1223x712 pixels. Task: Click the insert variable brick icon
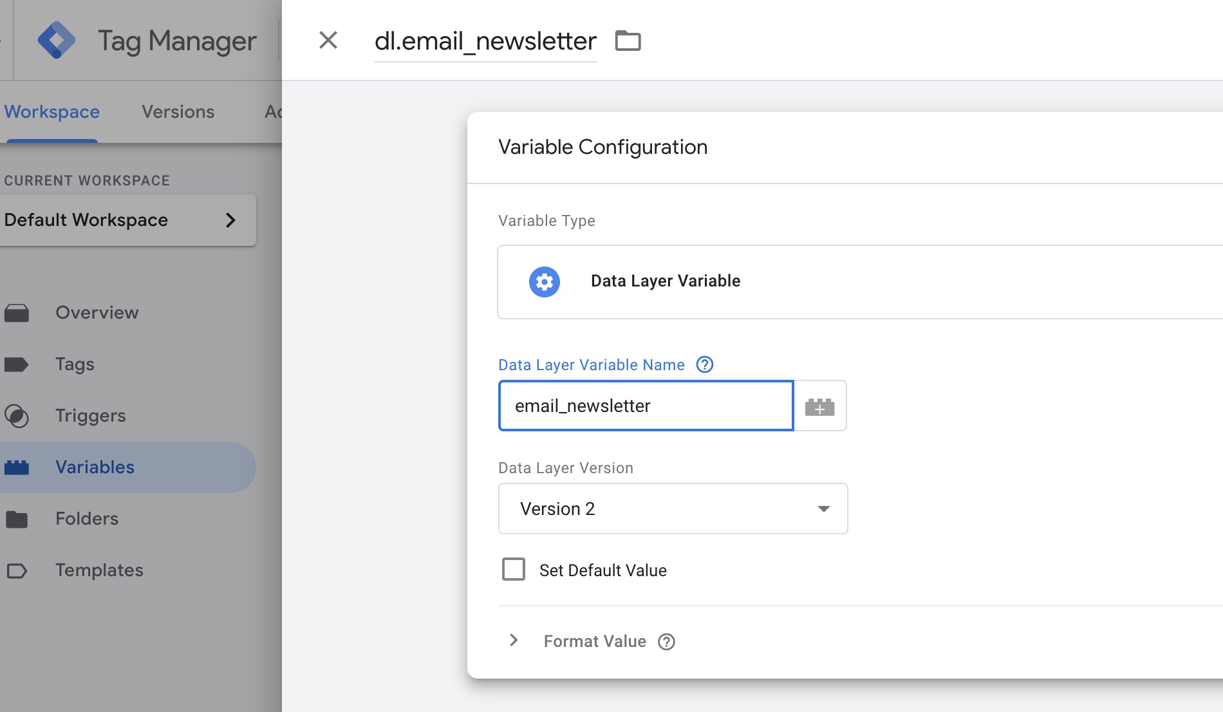[819, 406]
